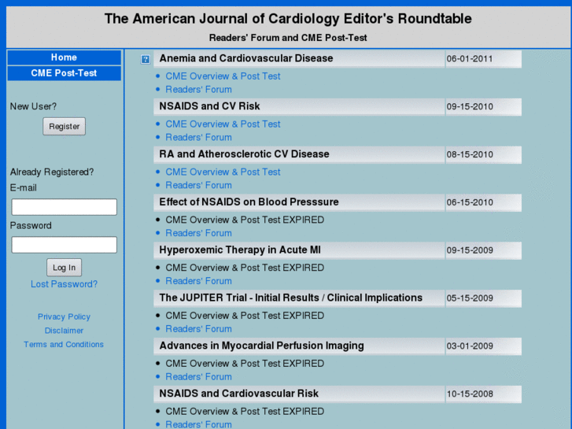Click the date 06-15-2010
The height and width of the screenshot is (429, 572).
(x=470, y=202)
